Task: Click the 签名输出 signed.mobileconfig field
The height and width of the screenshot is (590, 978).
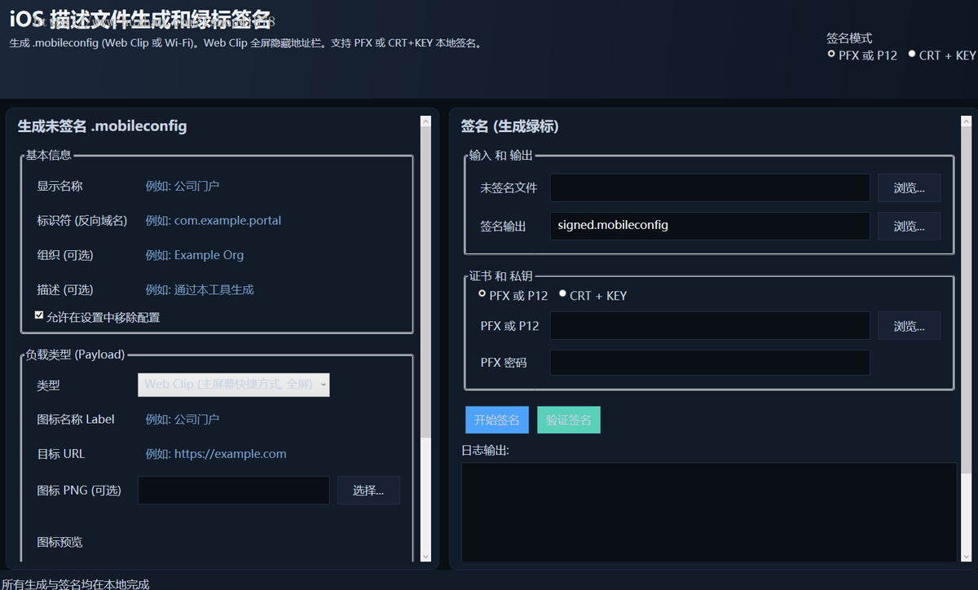Action: (x=710, y=226)
